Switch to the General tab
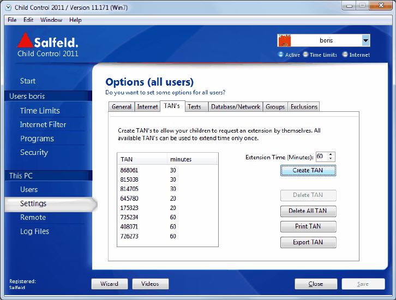Screen dimensions: 396x300 pos(122,107)
